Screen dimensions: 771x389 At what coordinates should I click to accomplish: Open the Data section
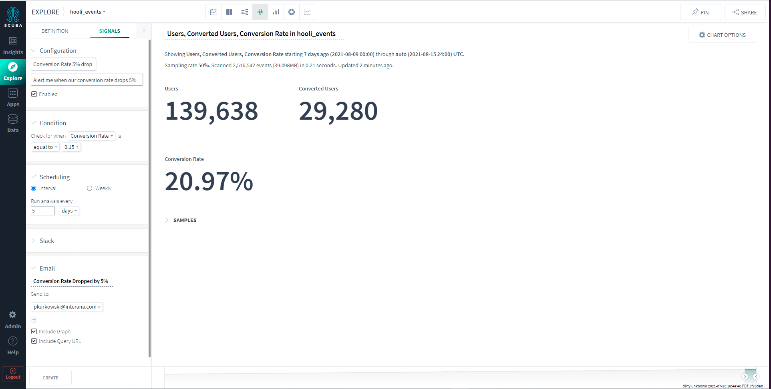click(13, 124)
